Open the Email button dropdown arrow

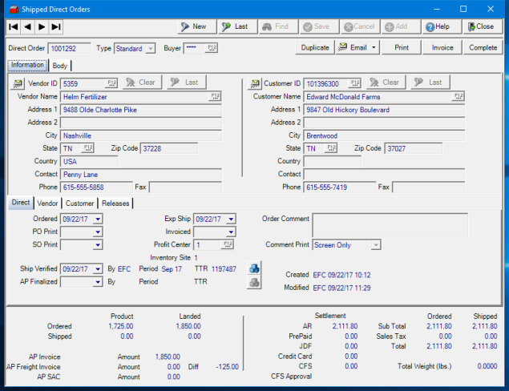pyautogui.click(x=374, y=48)
